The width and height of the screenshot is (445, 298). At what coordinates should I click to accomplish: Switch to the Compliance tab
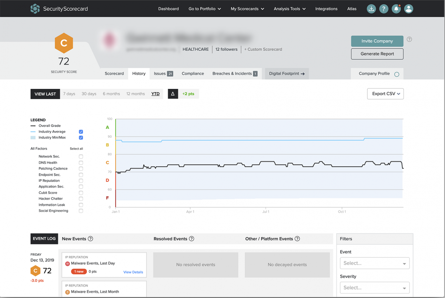pos(193,74)
